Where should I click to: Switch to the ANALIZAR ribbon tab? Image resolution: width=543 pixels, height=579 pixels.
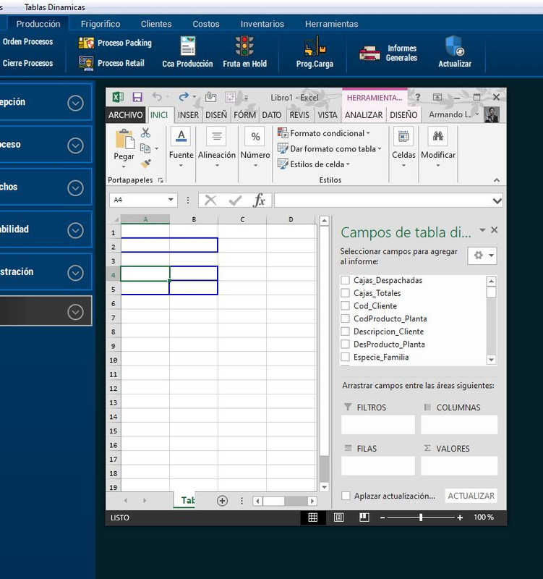click(364, 115)
